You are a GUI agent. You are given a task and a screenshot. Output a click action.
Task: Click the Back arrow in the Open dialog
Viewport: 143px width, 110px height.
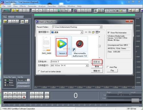coord(86,32)
